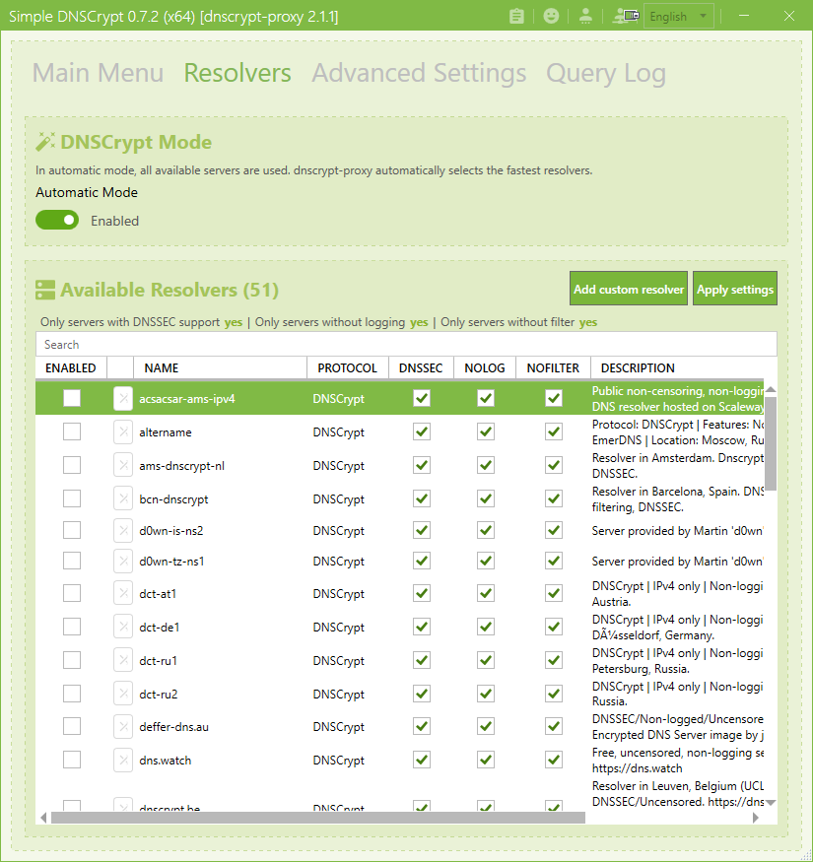The width and height of the screenshot is (813, 862).
Task: Sort by the NOFILTER column header
Action: (554, 367)
